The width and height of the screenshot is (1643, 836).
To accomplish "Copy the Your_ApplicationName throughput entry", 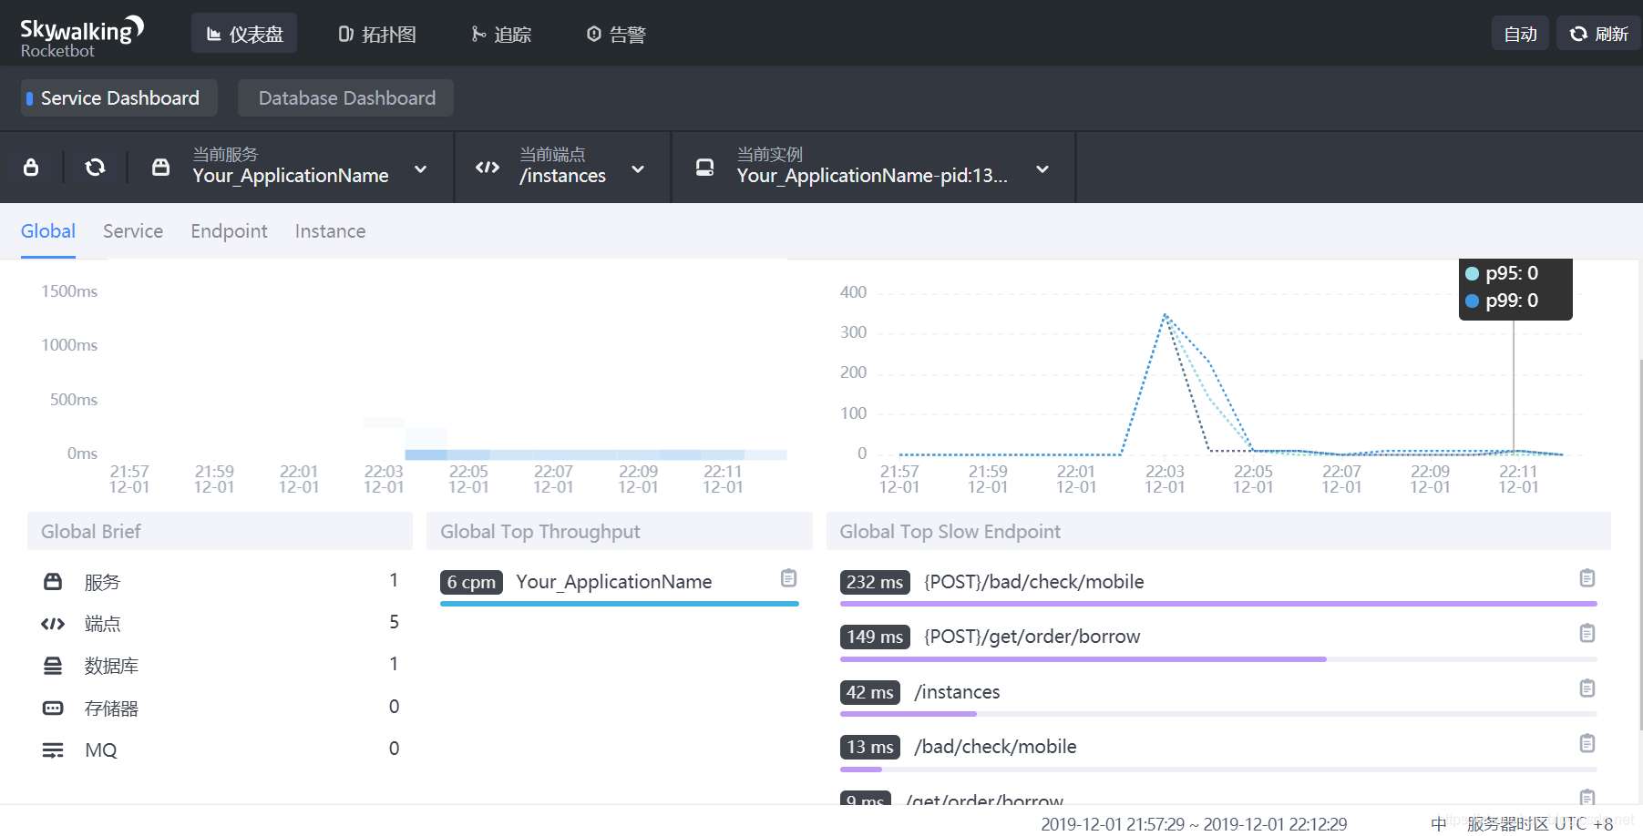I will click(788, 578).
